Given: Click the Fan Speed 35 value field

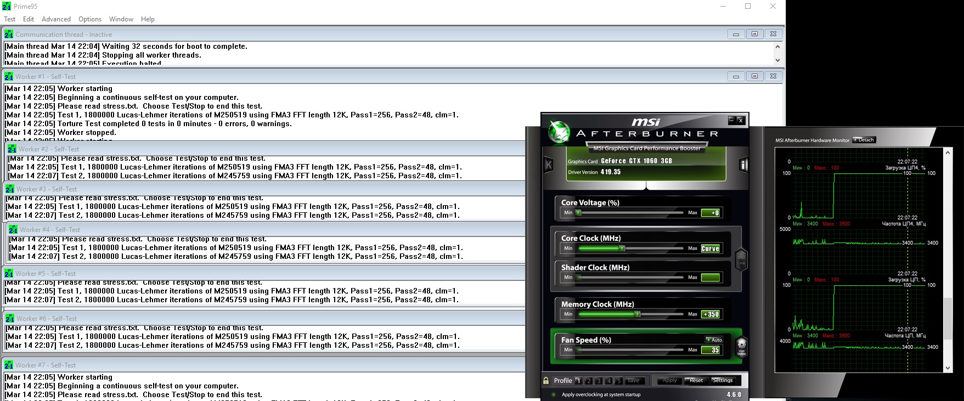Looking at the screenshot, I should (711, 350).
